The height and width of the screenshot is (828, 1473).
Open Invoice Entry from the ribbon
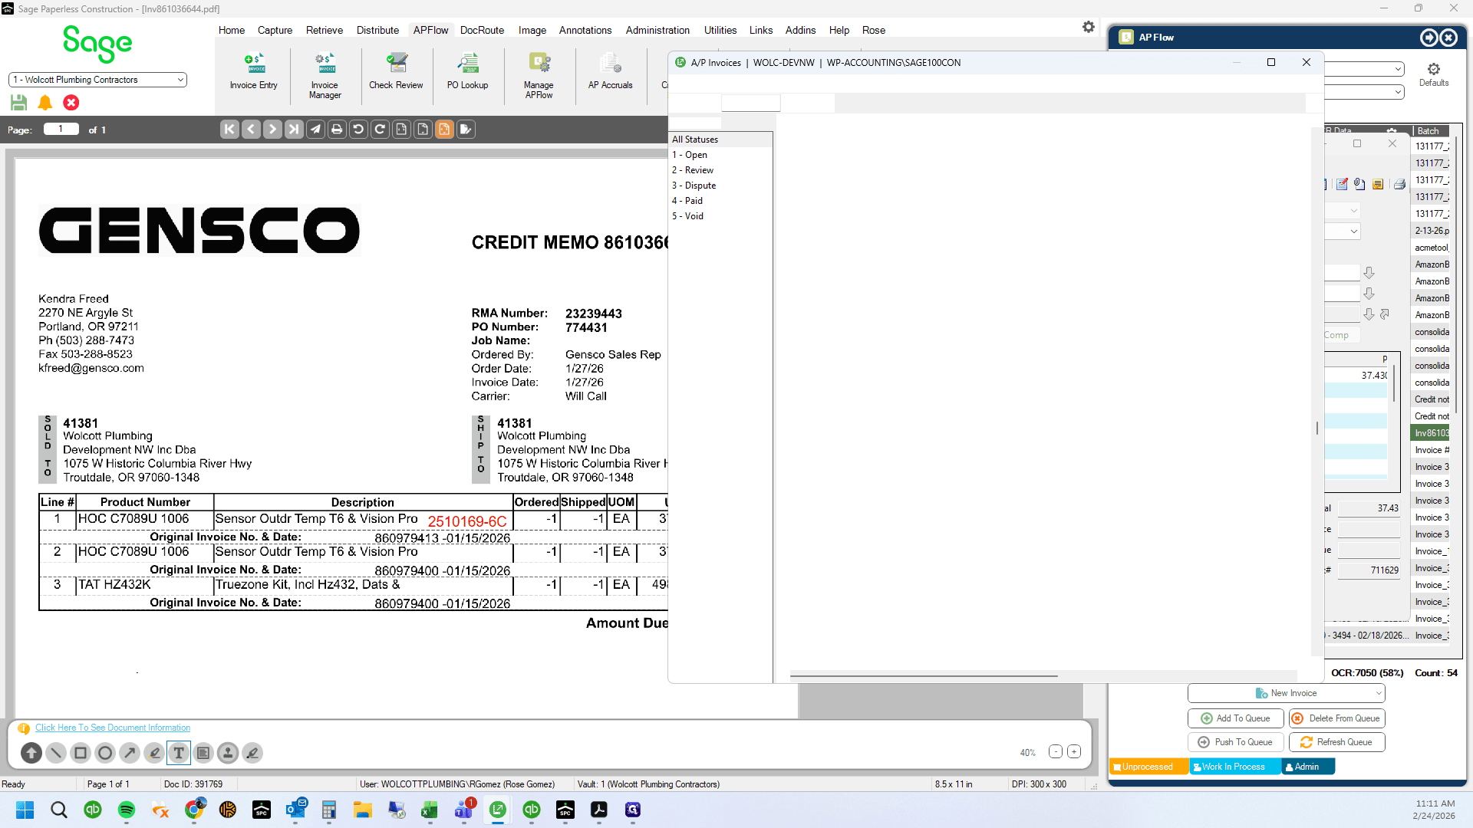pos(253,72)
